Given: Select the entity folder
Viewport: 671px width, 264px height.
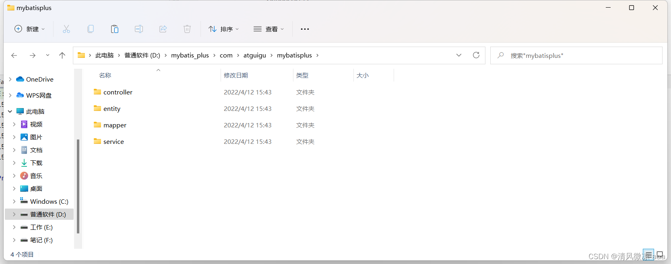Looking at the screenshot, I should click(x=112, y=108).
